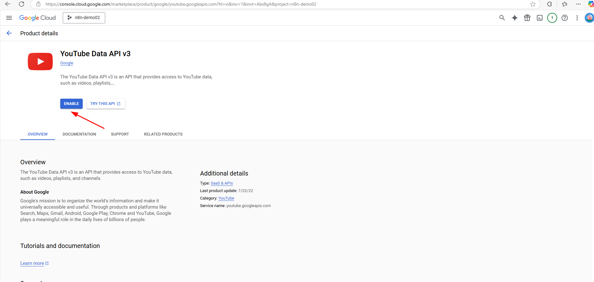594x282 pixels.
Task: Click the YouTube Data API logo
Action: pyautogui.click(x=40, y=62)
